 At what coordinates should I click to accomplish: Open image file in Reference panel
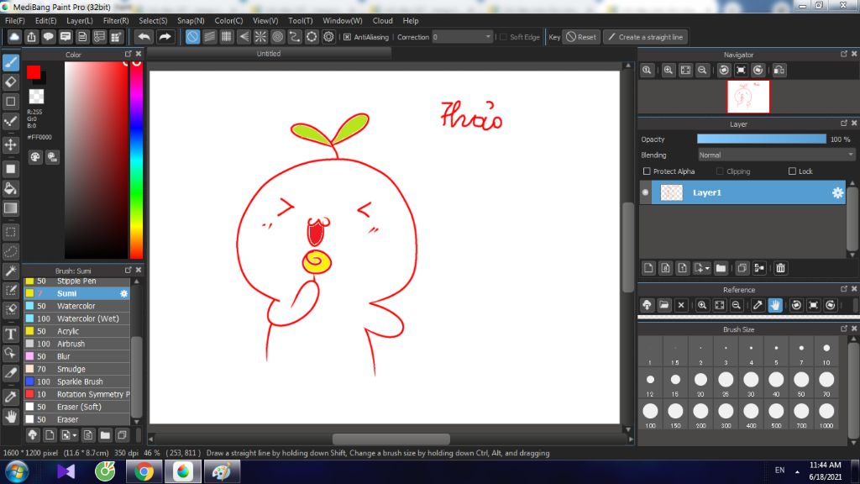pyautogui.click(x=664, y=305)
